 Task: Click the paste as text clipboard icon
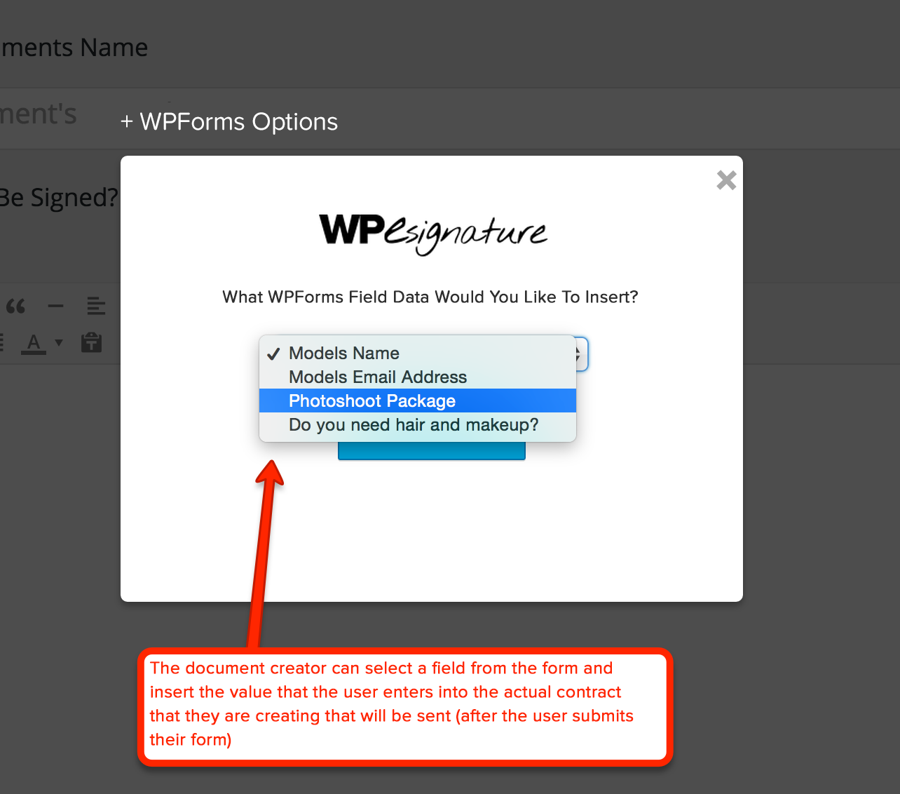(92, 342)
